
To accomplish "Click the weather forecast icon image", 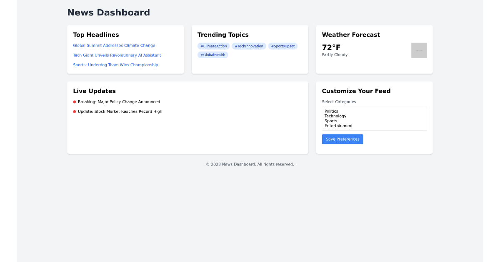I will (419, 50).
